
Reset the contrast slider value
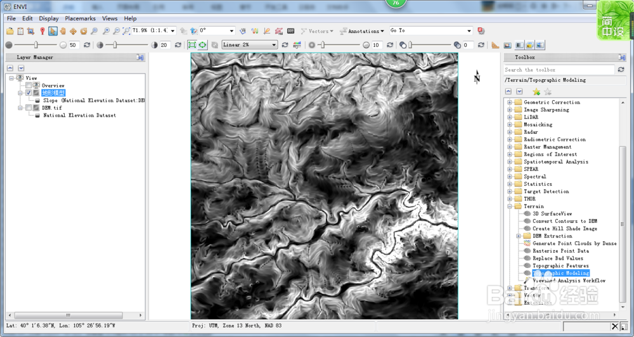(x=178, y=45)
